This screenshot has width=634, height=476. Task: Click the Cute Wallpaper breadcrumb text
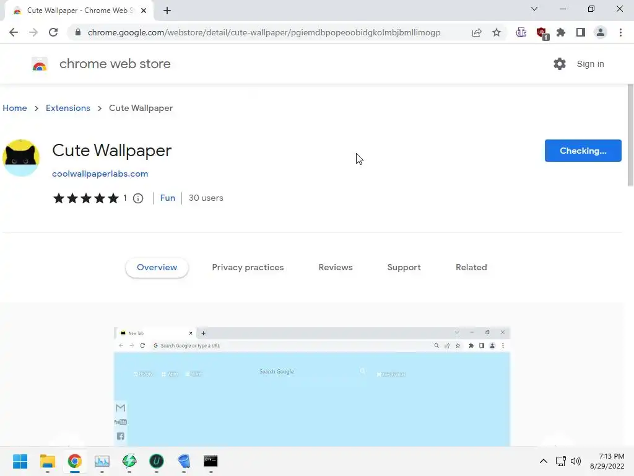(x=141, y=108)
